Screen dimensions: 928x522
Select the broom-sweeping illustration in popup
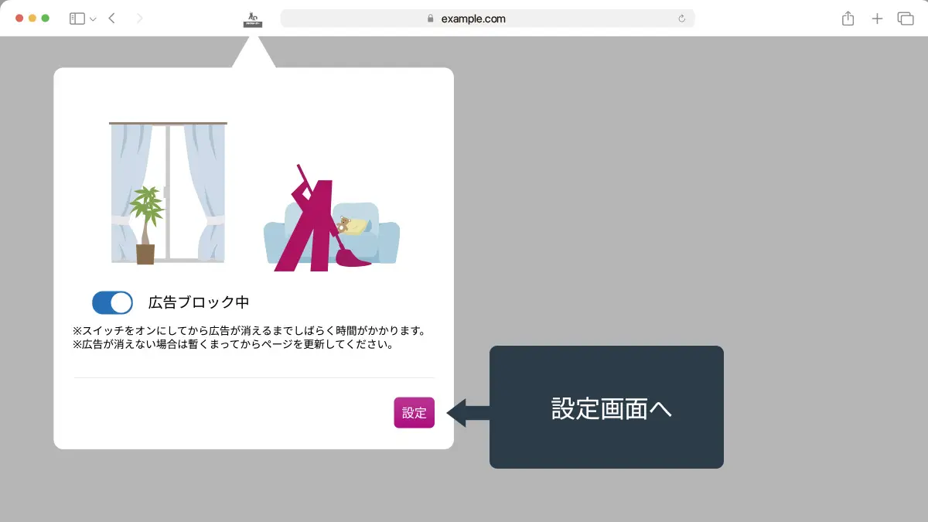click(x=329, y=217)
